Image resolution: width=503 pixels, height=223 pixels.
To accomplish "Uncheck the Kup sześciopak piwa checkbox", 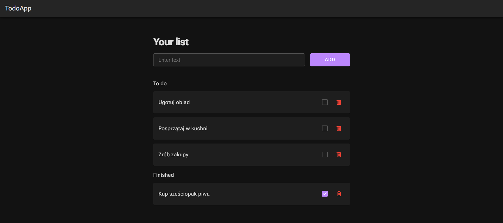I will point(325,194).
